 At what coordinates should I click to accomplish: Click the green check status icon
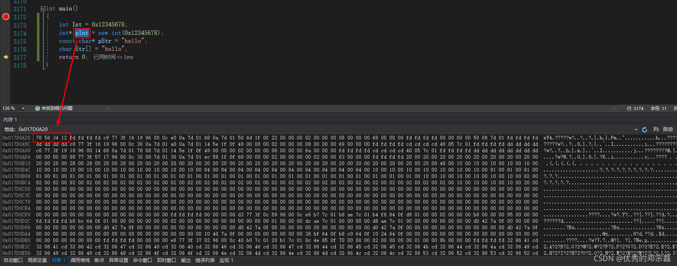pos(38,109)
